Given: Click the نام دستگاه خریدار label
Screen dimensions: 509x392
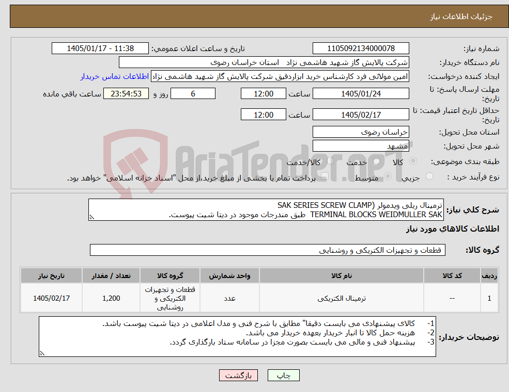Looking at the screenshot, I should (469, 63).
